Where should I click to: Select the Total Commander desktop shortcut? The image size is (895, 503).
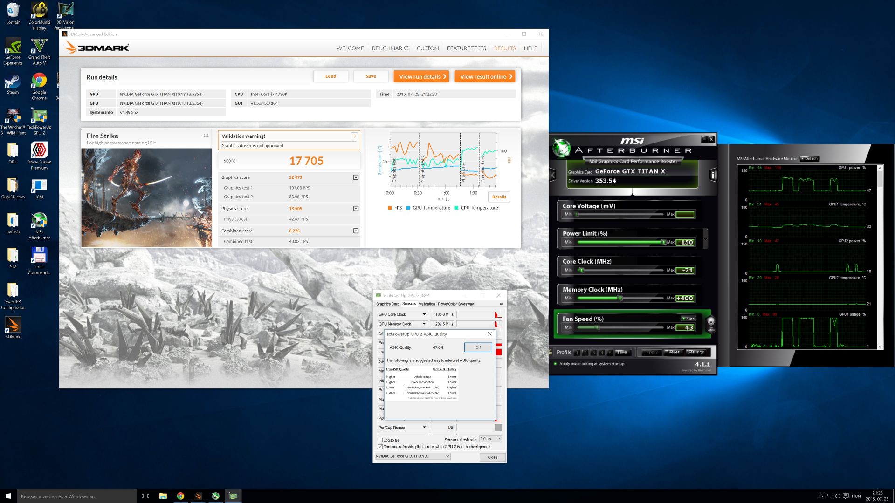click(x=39, y=261)
